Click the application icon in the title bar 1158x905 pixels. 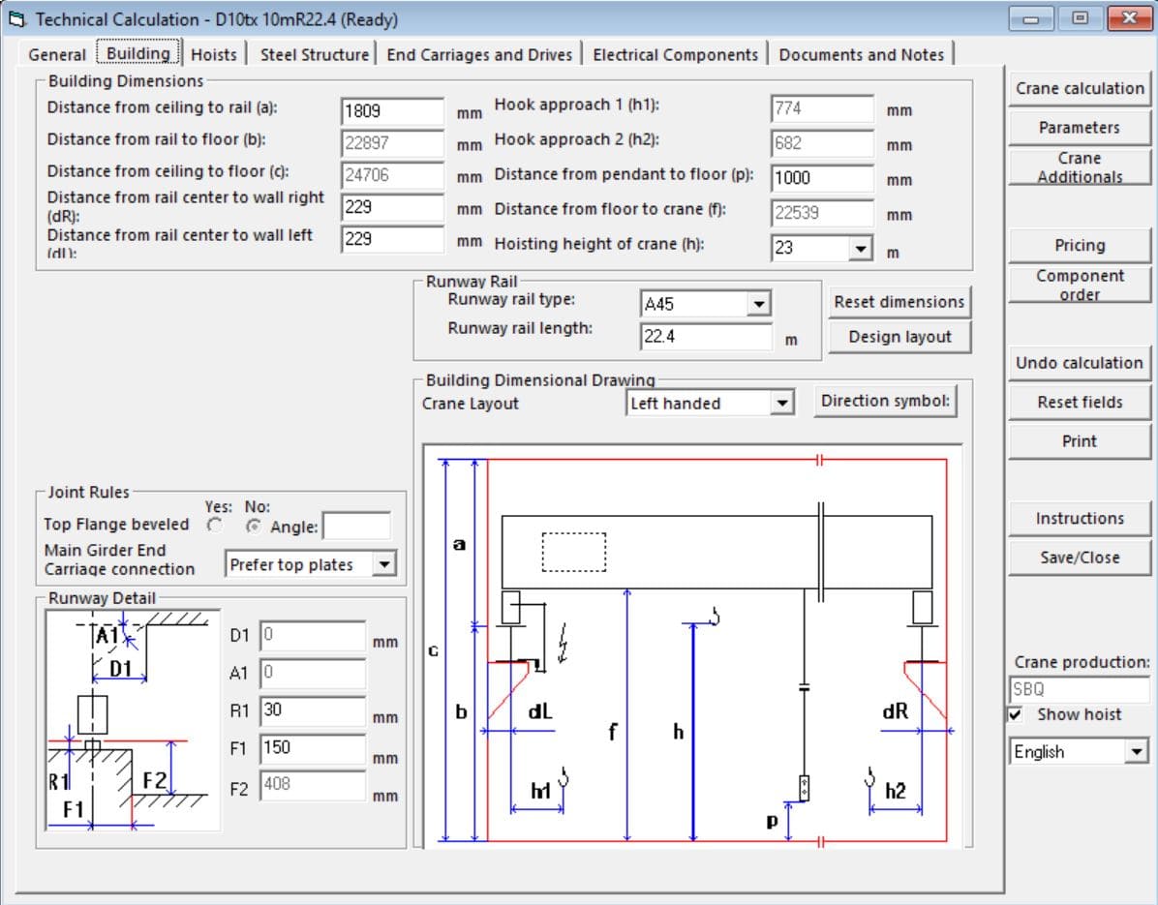(15, 18)
